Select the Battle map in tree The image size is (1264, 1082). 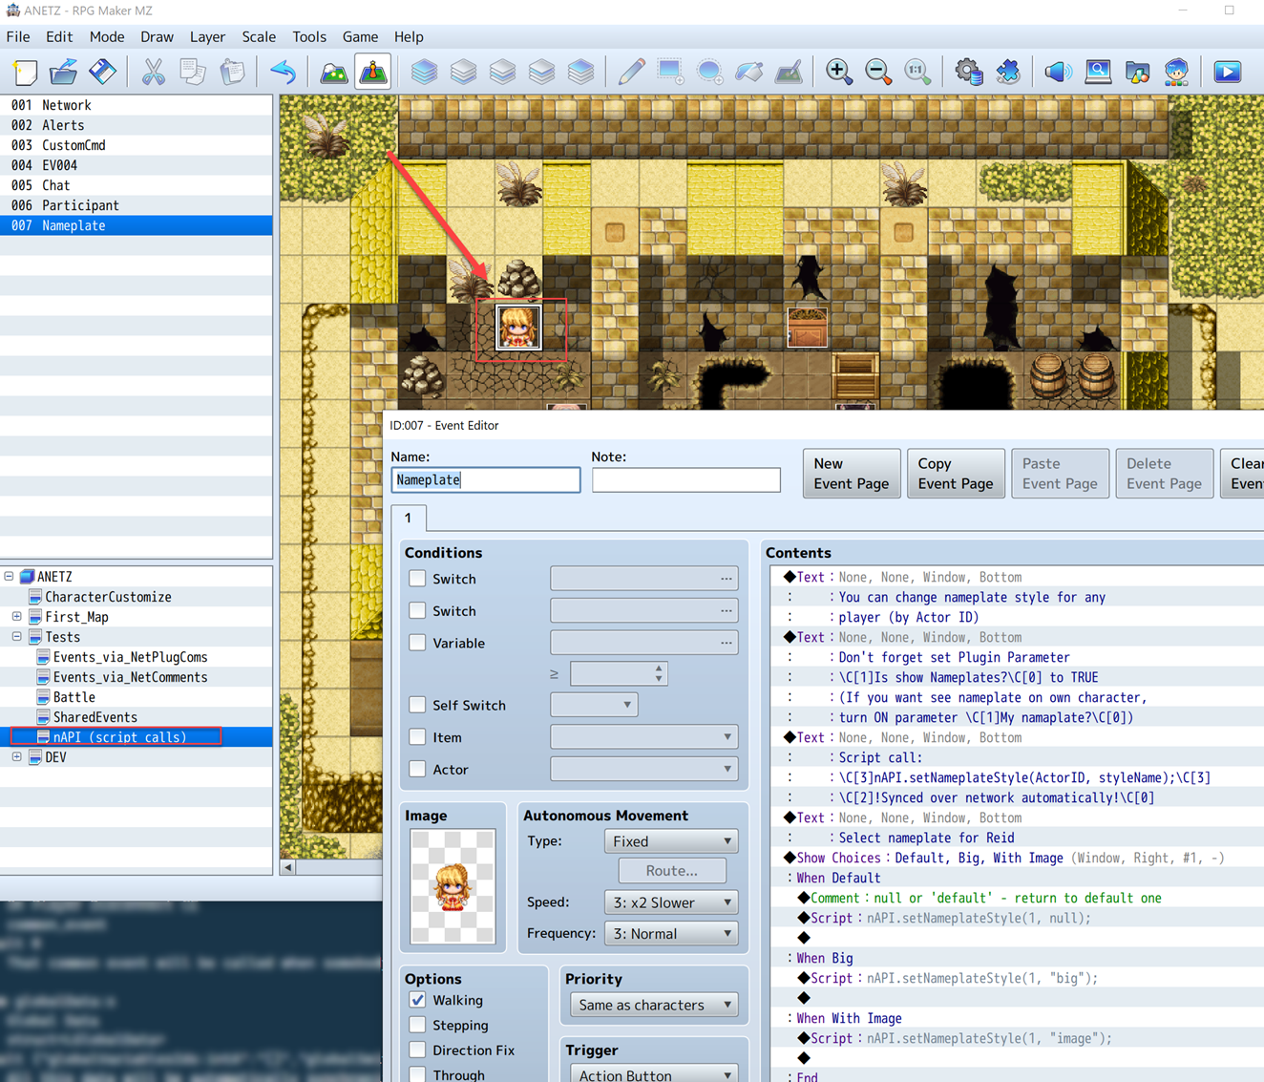point(74,697)
